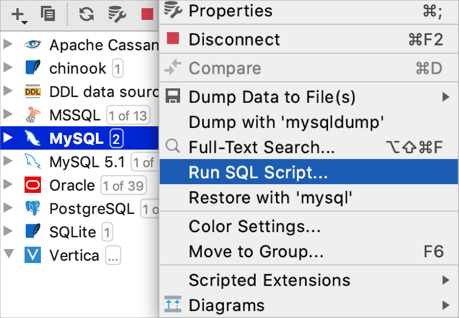Image resolution: width=459 pixels, height=318 pixels.
Task: Expand the SQLite tree node
Action: click(8, 231)
